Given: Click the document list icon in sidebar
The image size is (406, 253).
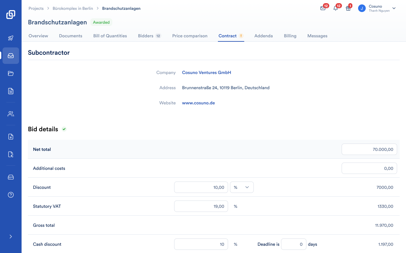Looking at the screenshot, I should tap(11, 91).
